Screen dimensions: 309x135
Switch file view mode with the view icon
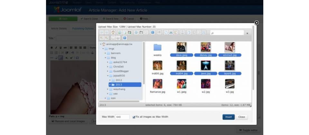pos(113,38)
